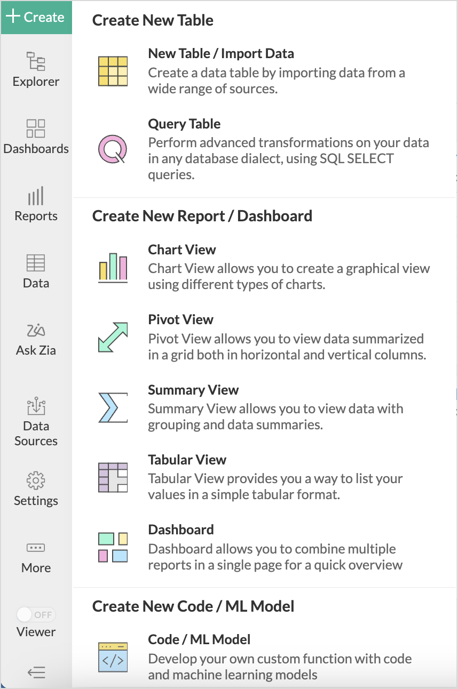The height and width of the screenshot is (689, 458).
Task: Click the Pivot View title link
Action: click(180, 319)
